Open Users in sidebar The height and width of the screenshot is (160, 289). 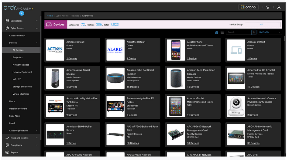12,101
